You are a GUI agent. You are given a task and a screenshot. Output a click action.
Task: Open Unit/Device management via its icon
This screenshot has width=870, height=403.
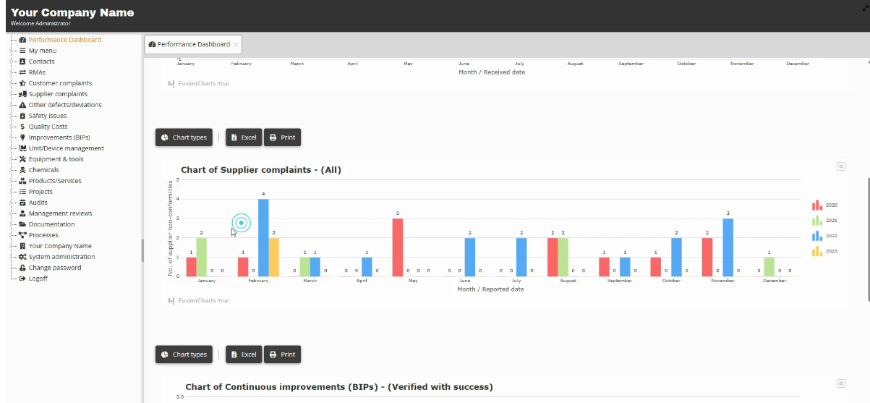tap(22, 148)
